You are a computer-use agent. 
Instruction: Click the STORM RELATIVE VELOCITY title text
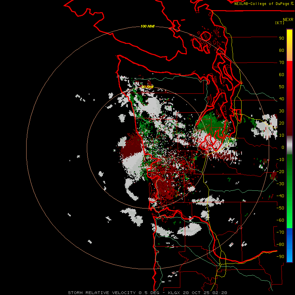tap(102, 293)
